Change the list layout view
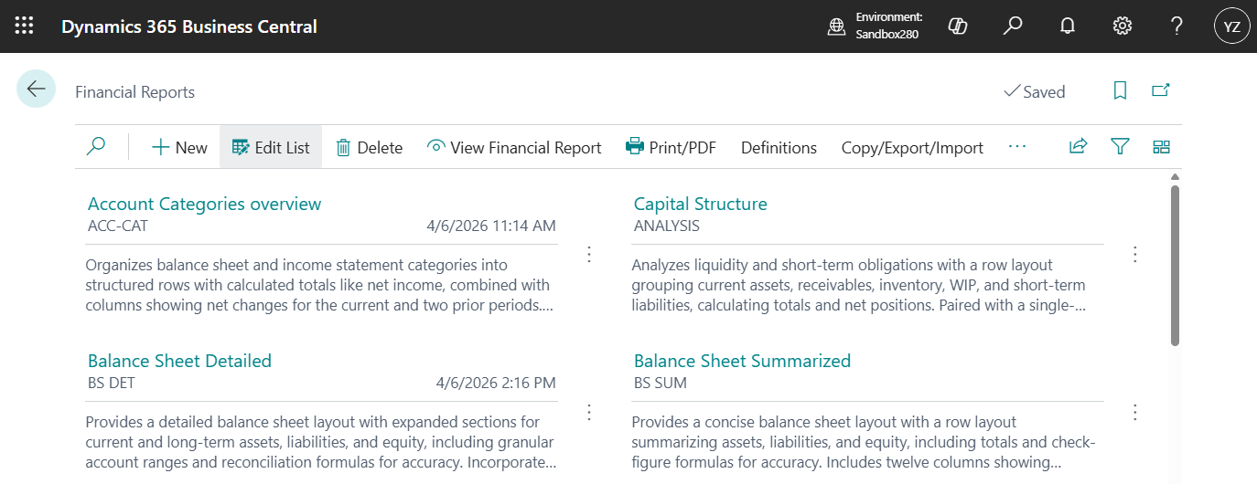Screen dimensions: 1257x484 [1161, 146]
